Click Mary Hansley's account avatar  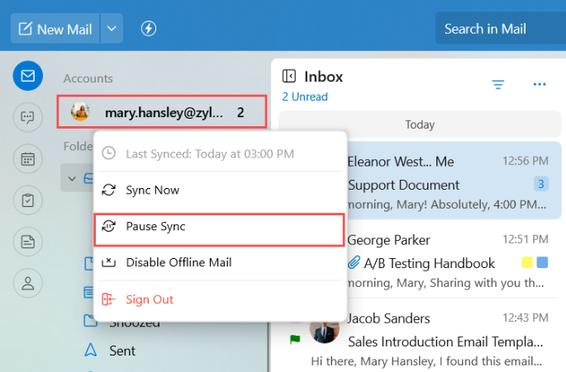pos(80,111)
